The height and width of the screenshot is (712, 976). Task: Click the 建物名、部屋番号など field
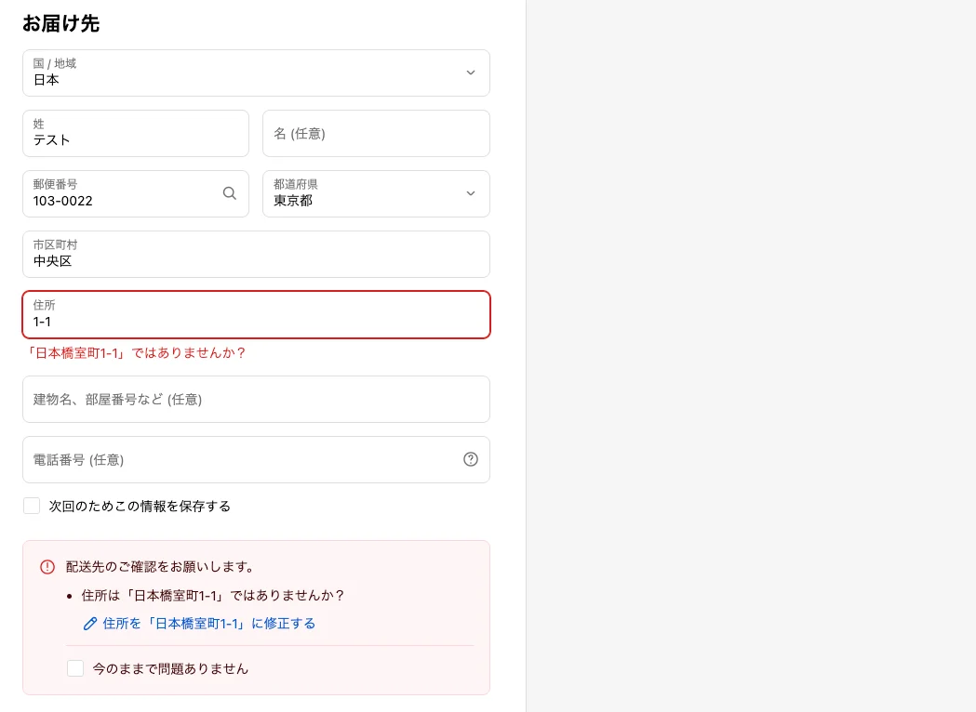coord(256,400)
